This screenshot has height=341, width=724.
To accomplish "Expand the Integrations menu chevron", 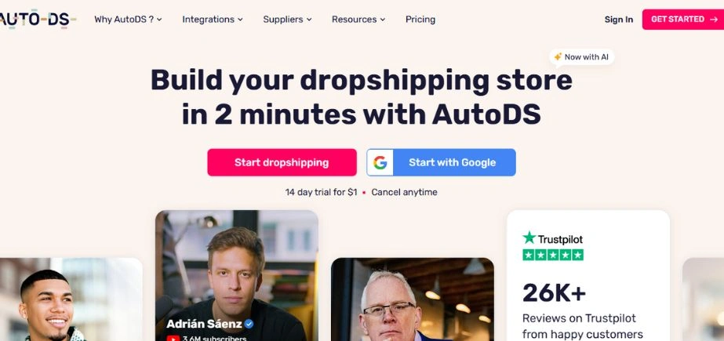I will [240, 20].
